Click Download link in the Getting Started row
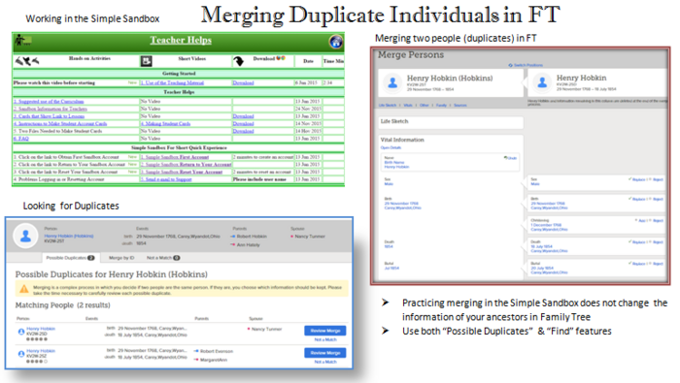The width and height of the screenshot is (680, 383). 243,82
